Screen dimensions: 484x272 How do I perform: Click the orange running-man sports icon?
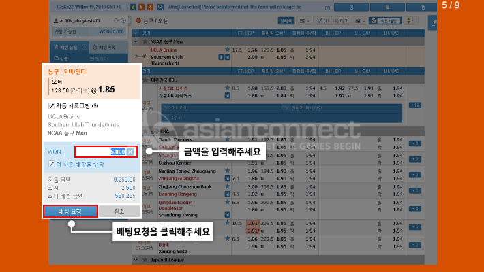150,7
